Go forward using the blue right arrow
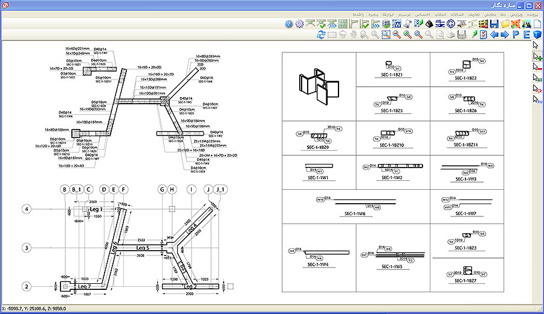This screenshot has width=544, height=314. point(505,35)
